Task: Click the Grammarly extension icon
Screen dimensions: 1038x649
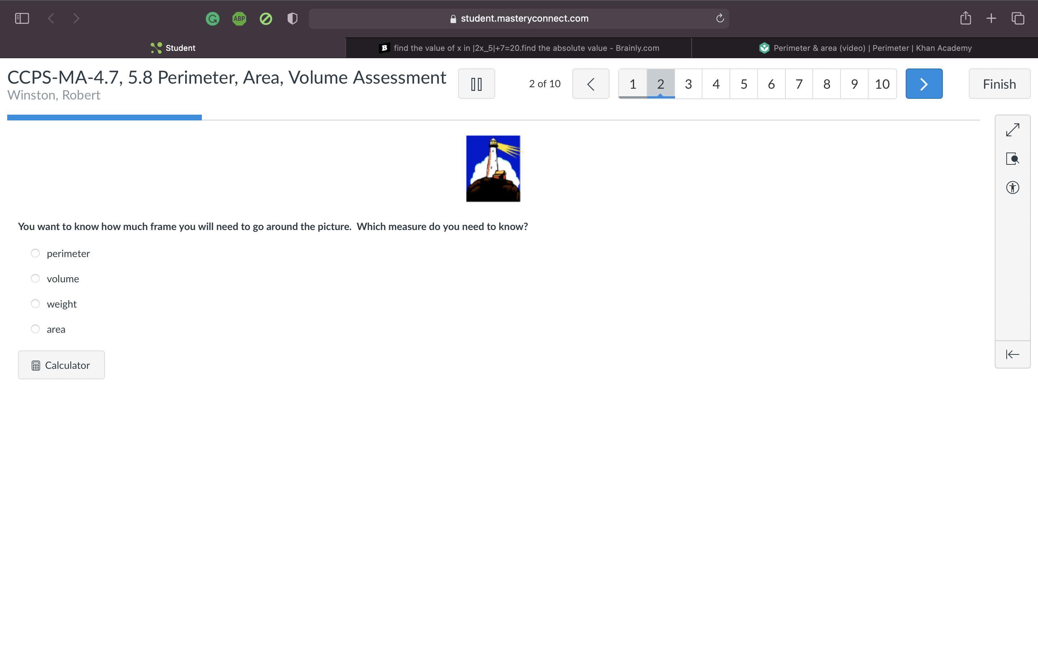Action: point(212,18)
